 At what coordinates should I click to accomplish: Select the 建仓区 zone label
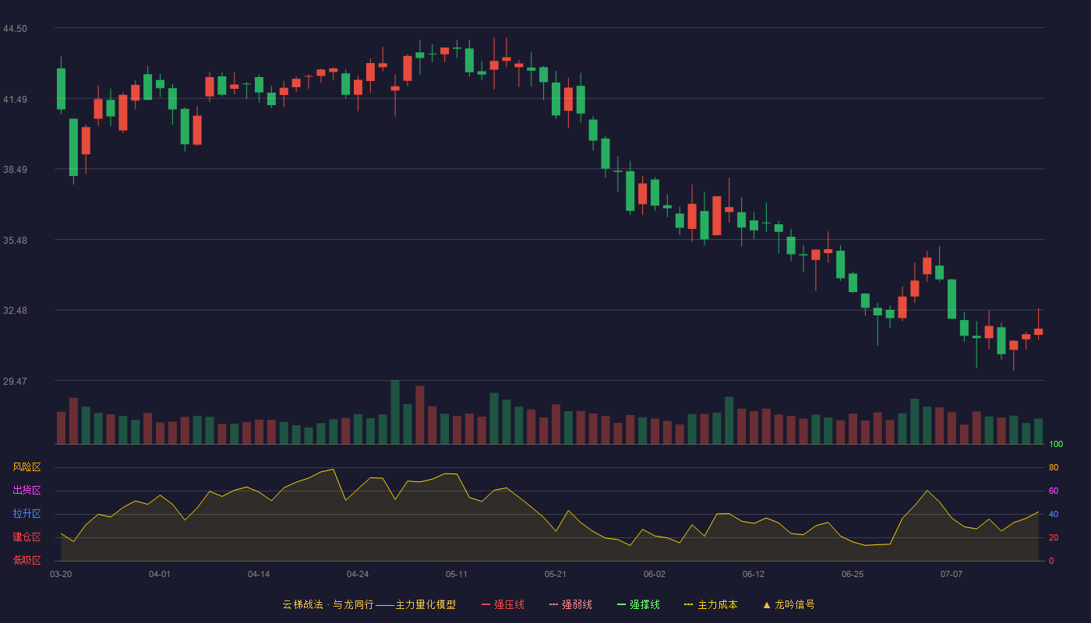[x=26, y=537]
